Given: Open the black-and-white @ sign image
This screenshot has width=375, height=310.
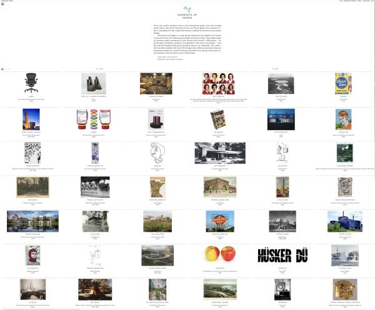Looking at the screenshot, I should 282,289.
